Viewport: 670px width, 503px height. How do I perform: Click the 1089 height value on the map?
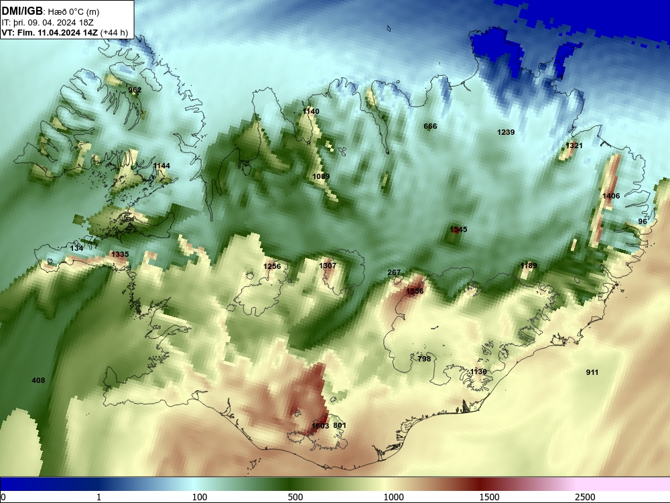pos(320,176)
